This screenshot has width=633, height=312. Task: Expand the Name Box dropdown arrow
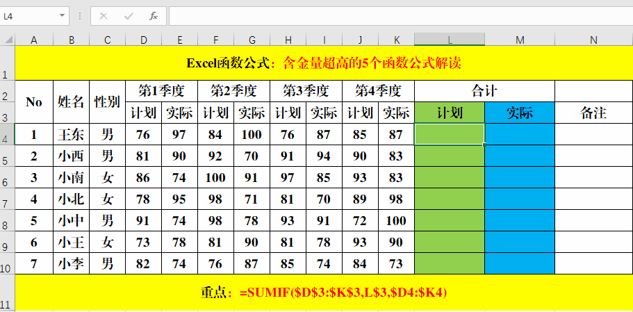[62, 16]
